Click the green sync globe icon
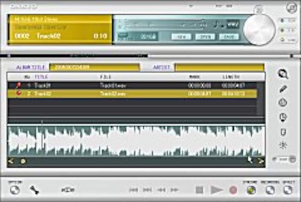 251,190
